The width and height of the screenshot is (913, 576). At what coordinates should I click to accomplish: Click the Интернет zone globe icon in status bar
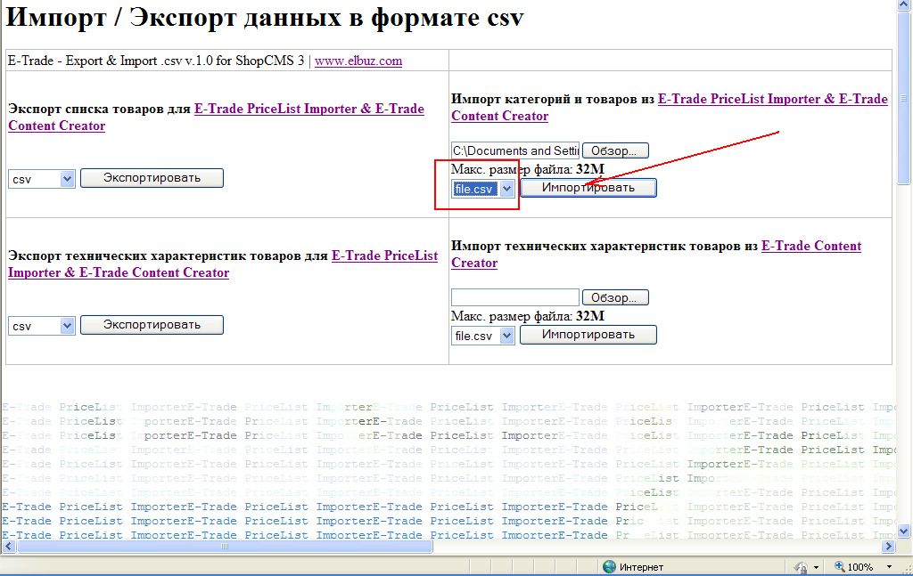click(x=609, y=567)
